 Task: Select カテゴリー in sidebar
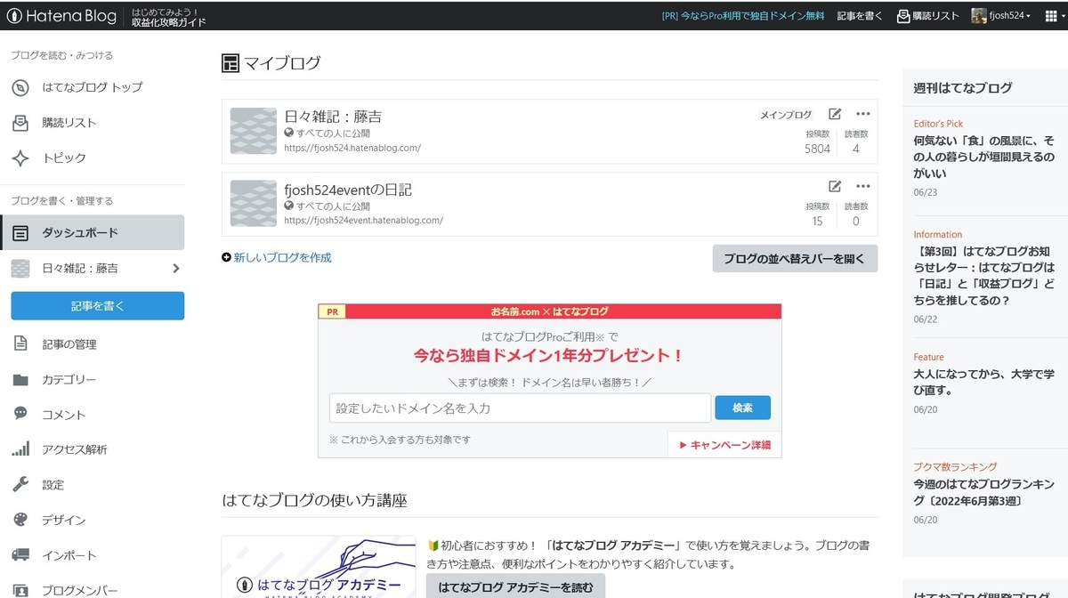tap(93, 380)
